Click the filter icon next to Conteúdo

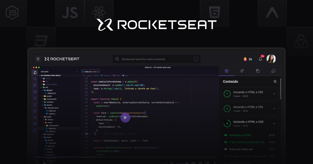[275, 81]
